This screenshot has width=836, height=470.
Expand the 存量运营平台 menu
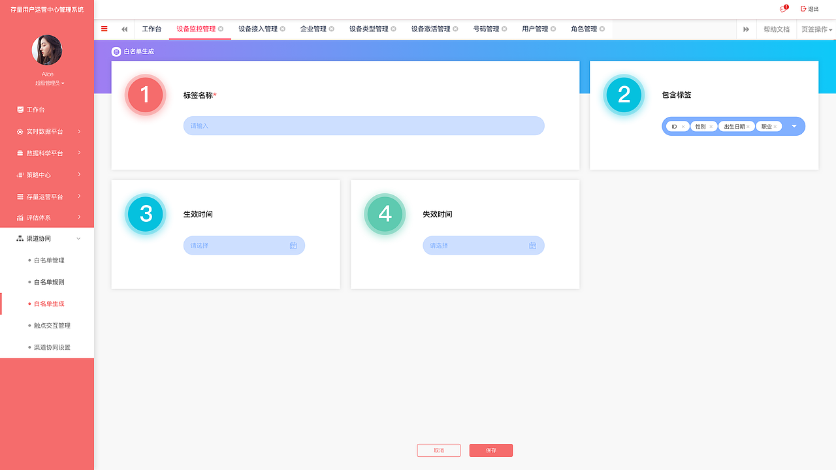[x=47, y=196]
